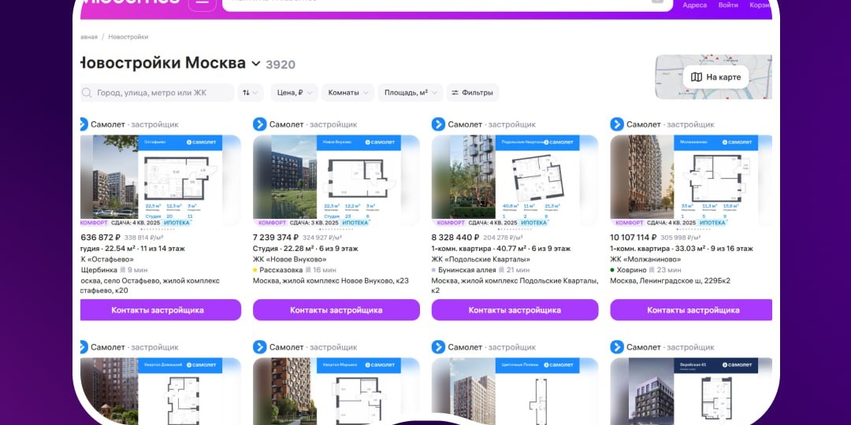Click 1-комн. квартира · 33.03 м² listing title
Viewport: 851px width, 425px height.
pyautogui.click(x=682, y=248)
